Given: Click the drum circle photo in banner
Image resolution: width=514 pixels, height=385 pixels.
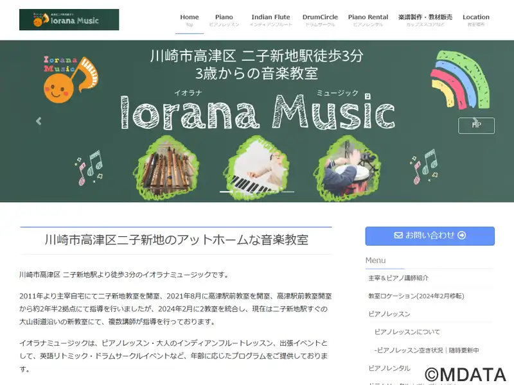Looking at the screenshot, I should [x=348, y=167].
